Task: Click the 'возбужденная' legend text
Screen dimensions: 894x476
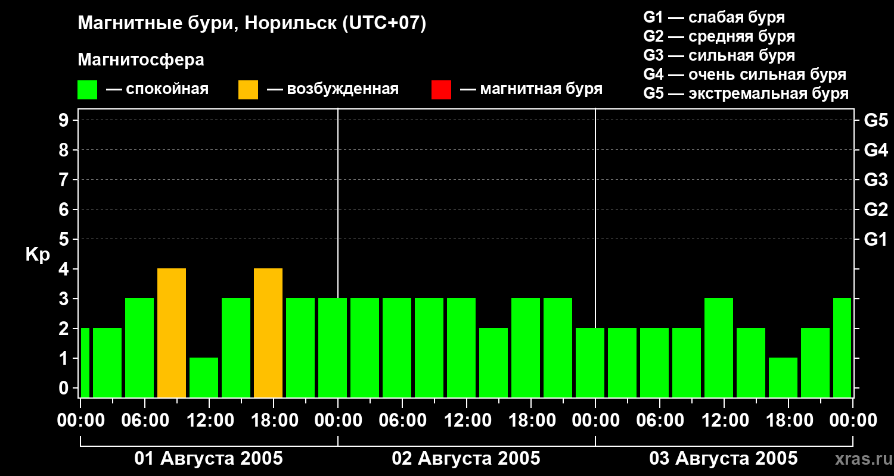Action: 343,89
